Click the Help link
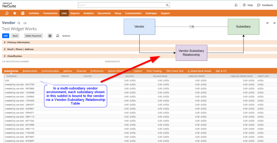Image resolution: width=277 pixels, height=143 pixels. pos(250,5)
